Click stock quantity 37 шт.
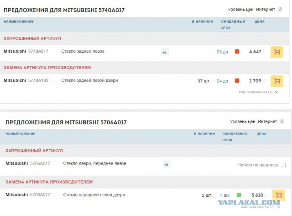The height and width of the screenshot is (216, 292). click(x=204, y=81)
